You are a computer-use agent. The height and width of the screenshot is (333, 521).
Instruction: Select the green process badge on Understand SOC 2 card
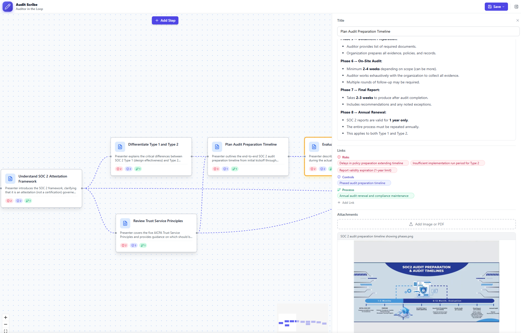pos(28,201)
